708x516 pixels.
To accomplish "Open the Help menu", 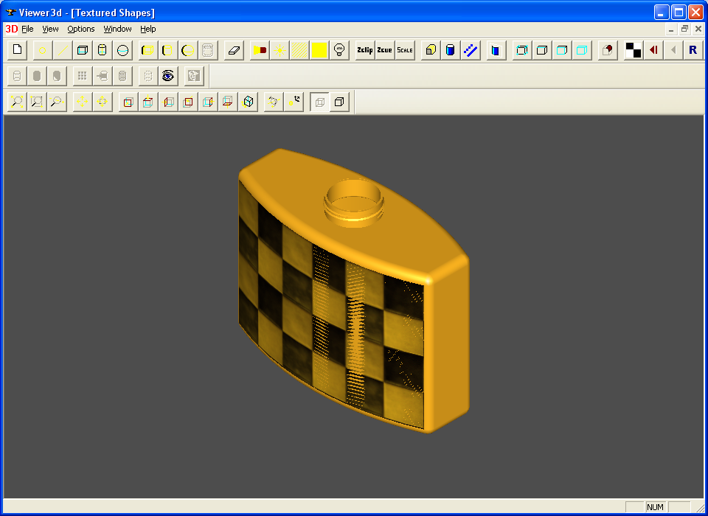I will pos(148,29).
